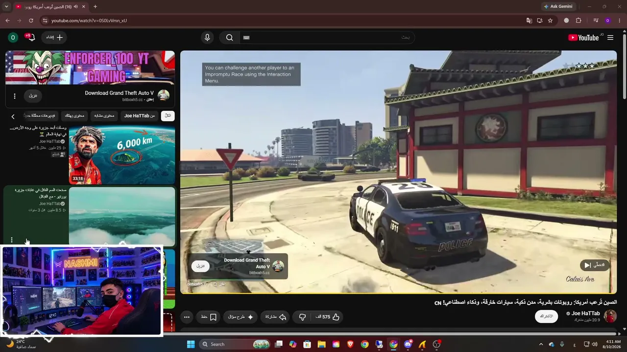Click the share 'مشاركة' button

[275, 317]
